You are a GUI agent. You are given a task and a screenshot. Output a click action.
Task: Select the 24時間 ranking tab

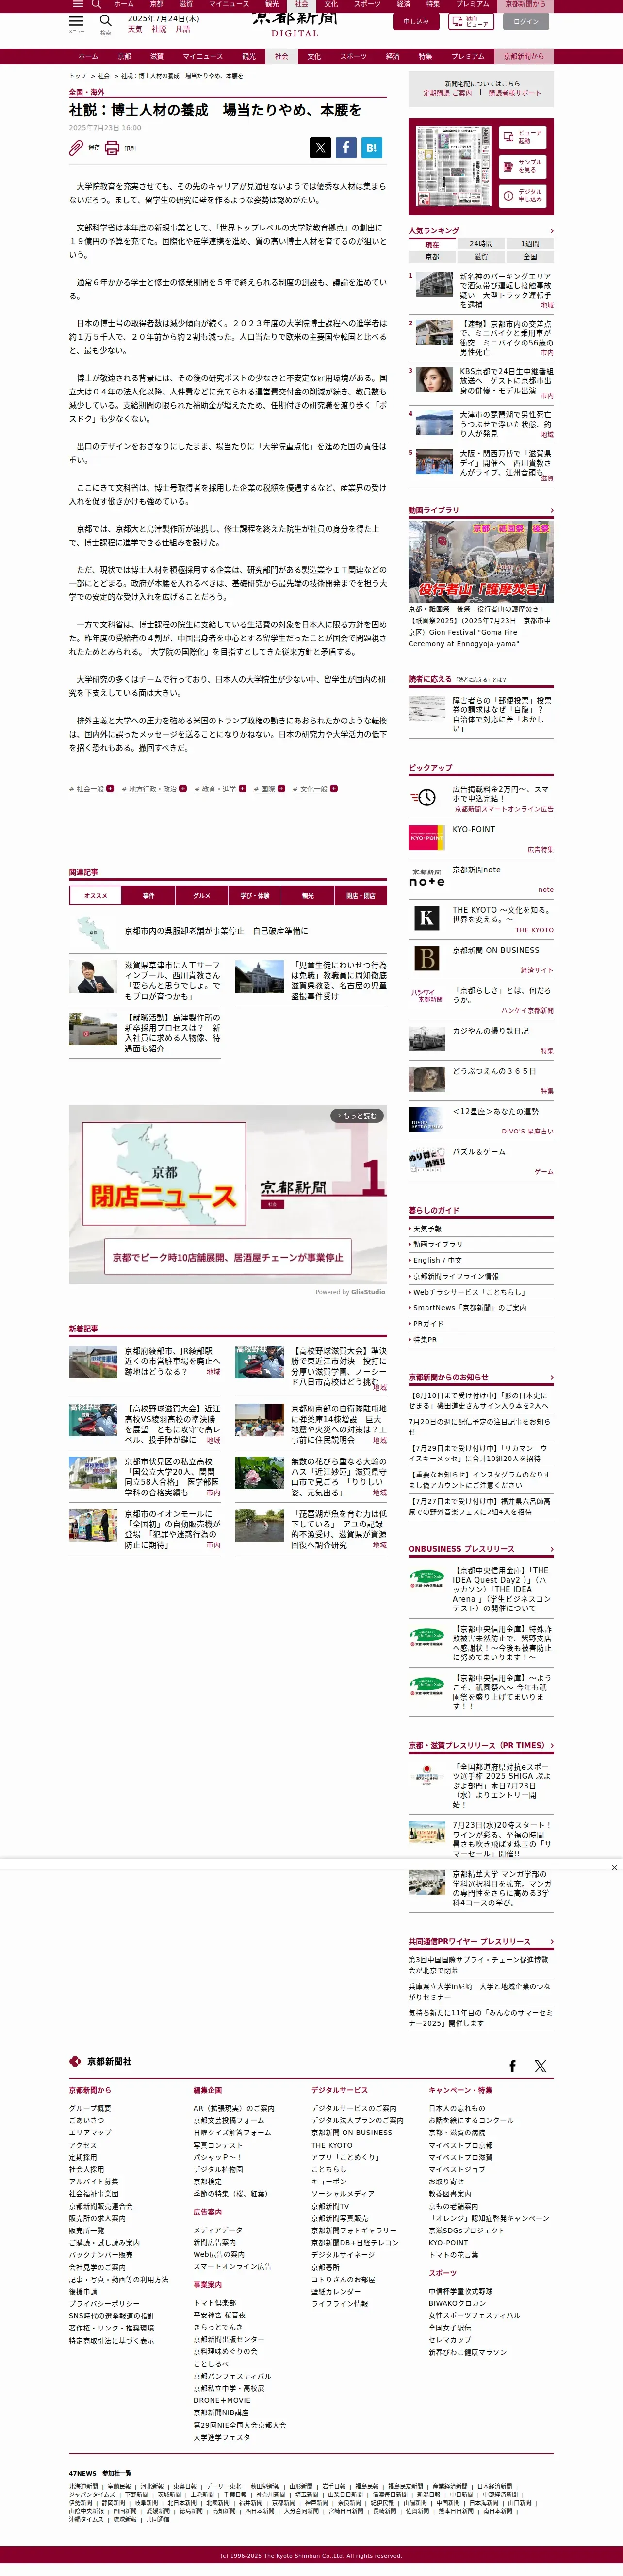(481, 244)
